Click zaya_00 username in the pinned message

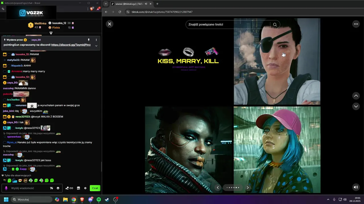click(x=36, y=40)
